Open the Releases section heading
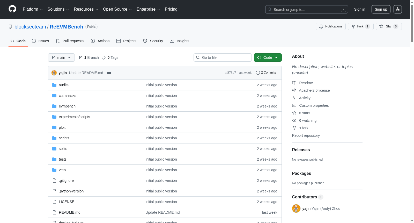Image resolution: width=414 pixels, height=223 pixels. point(301,150)
